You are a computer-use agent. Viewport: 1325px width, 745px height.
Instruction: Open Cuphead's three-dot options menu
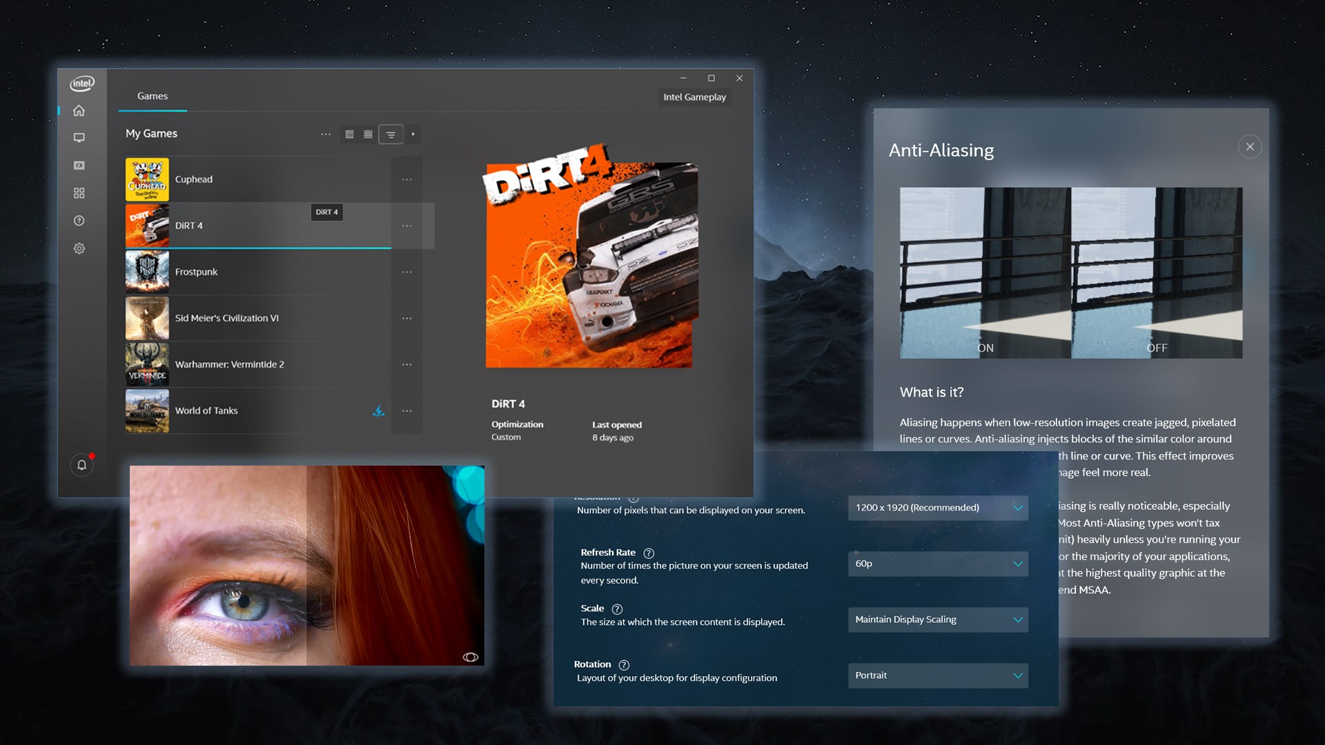coord(406,179)
